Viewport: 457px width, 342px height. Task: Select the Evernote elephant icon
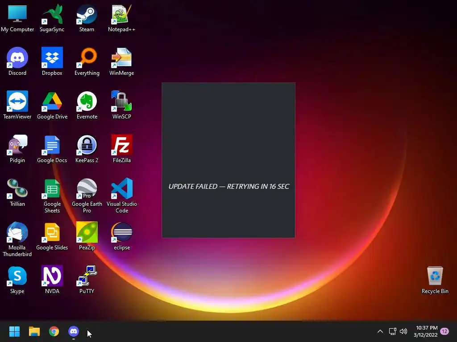(x=87, y=101)
